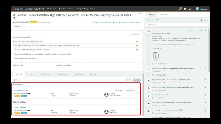Check 'Are the system software updated?' item
221x124 pixels.
pyautogui.click(x=14, y=58)
